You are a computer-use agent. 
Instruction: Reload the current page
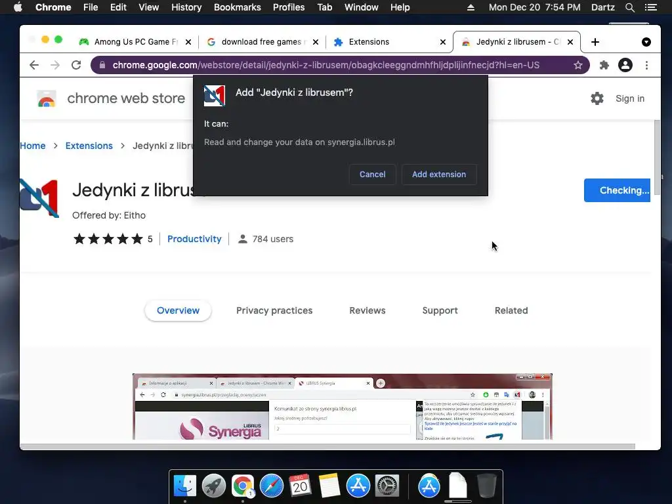click(76, 65)
